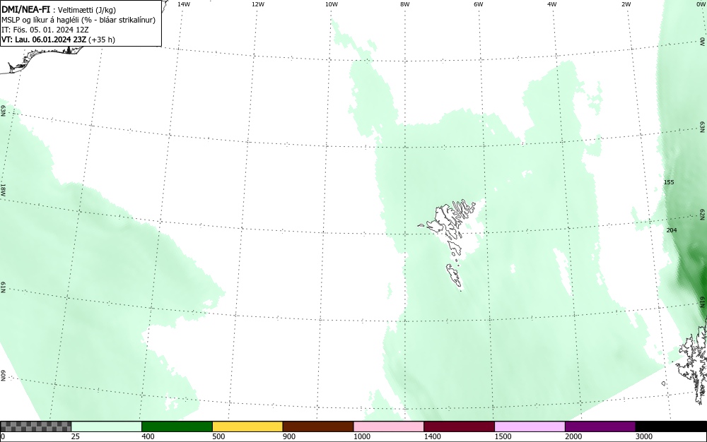707x442 pixels.
Task: Click the "18W" label on left edge
Action: pos(3,189)
